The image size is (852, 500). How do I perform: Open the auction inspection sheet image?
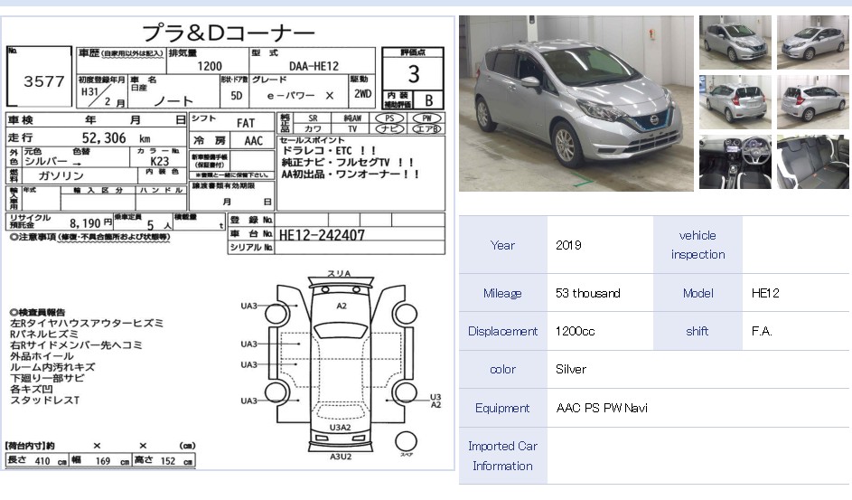tap(228, 243)
